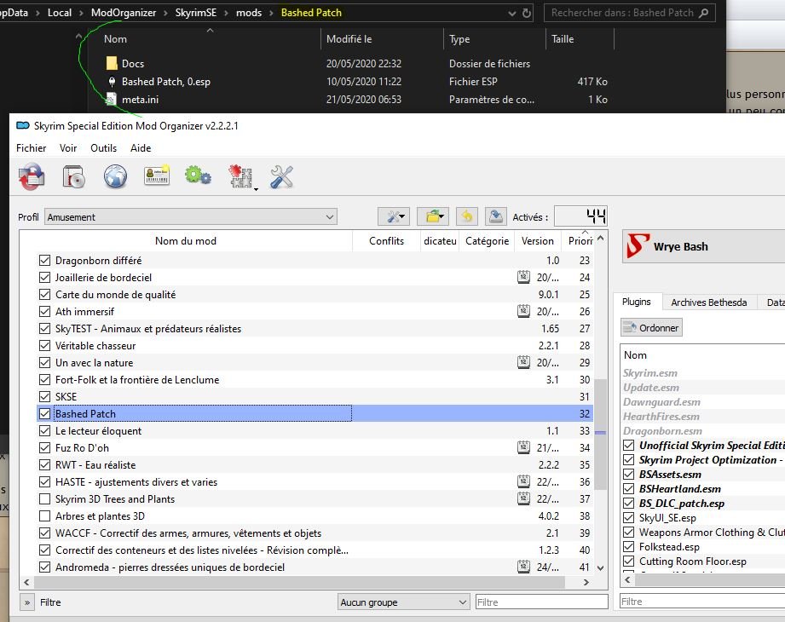Click the calendar icon on Skyrim 3D Trees row
Screen dimensions: 785x622
tap(523, 498)
